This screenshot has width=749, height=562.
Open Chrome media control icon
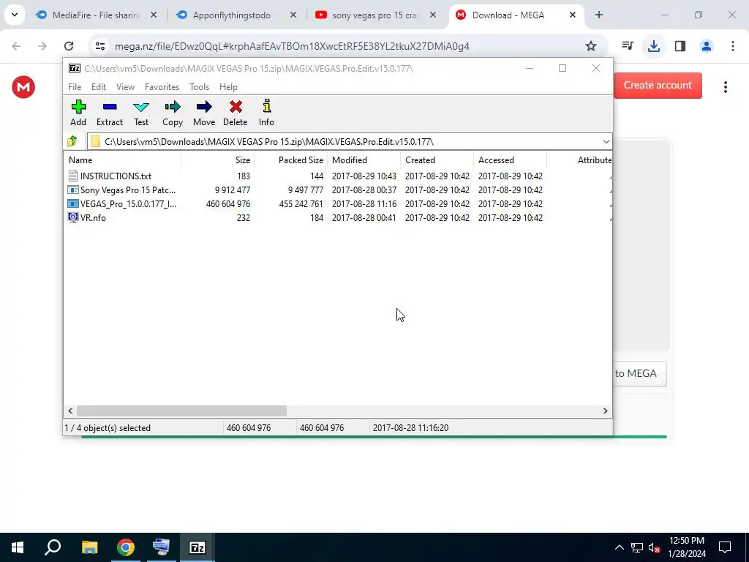coord(627,46)
